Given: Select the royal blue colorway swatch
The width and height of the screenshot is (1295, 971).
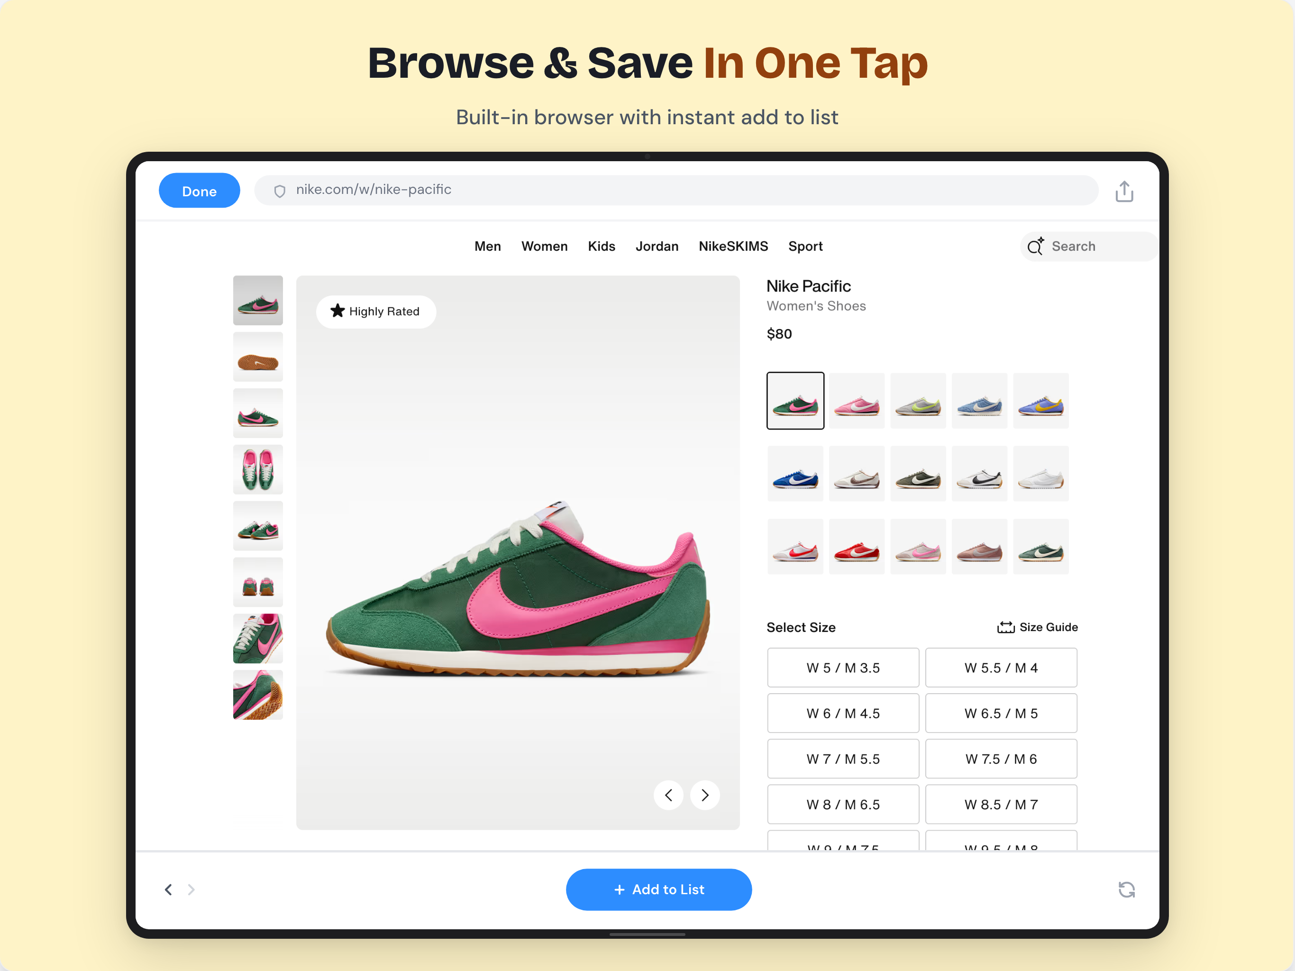Looking at the screenshot, I should click(795, 474).
